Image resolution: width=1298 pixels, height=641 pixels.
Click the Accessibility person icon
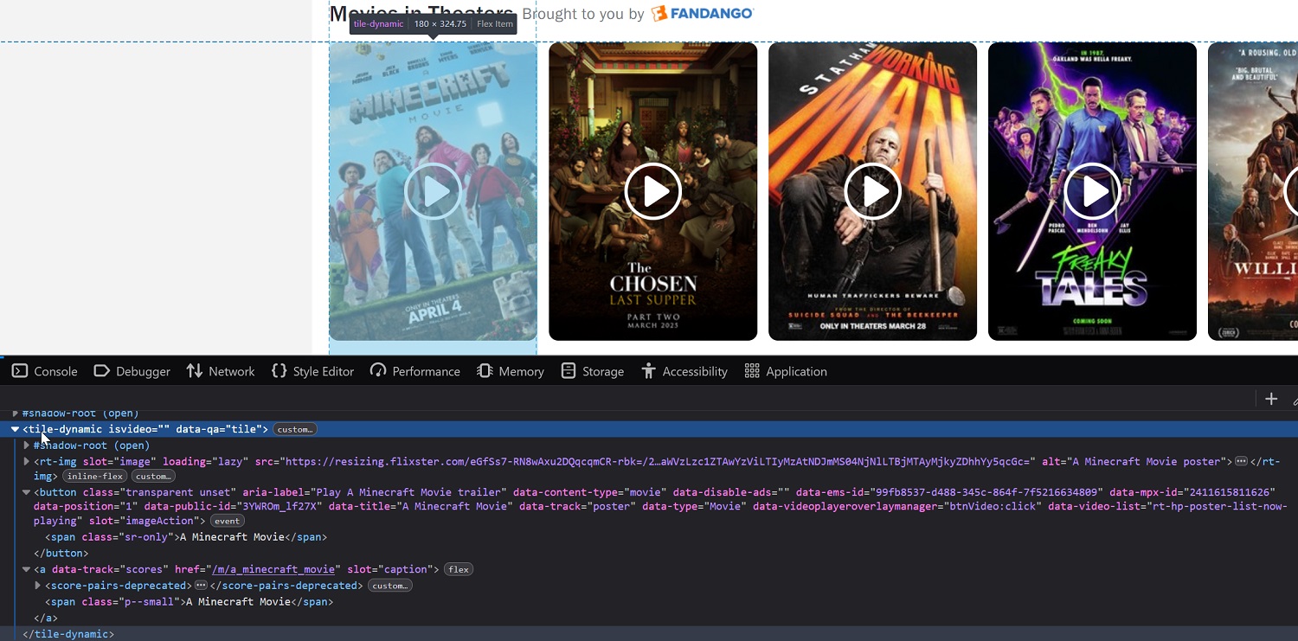(x=647, y=371)
